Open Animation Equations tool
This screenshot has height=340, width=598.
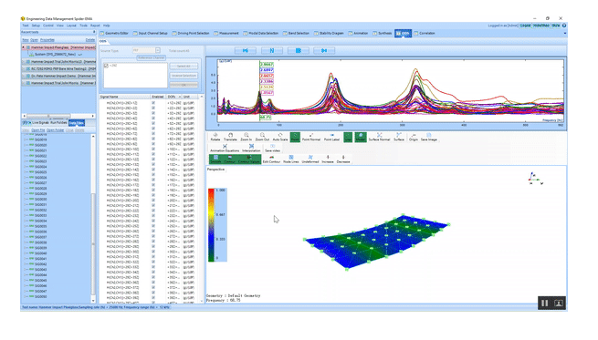[x=225, y=148]
